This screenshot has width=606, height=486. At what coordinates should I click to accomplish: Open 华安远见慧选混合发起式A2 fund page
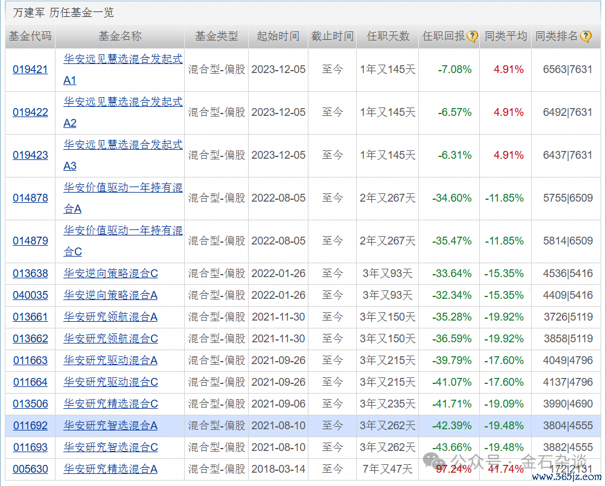click(123, 112)
